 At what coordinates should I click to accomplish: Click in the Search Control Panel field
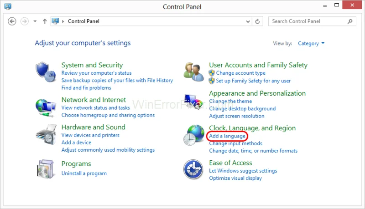pos(308,21)
